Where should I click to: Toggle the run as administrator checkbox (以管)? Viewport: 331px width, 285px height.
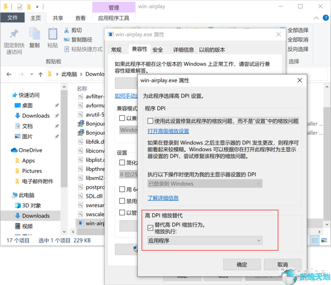(122, 212)
